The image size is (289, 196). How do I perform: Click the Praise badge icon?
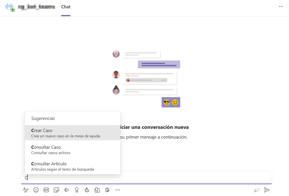coord(77,190)
